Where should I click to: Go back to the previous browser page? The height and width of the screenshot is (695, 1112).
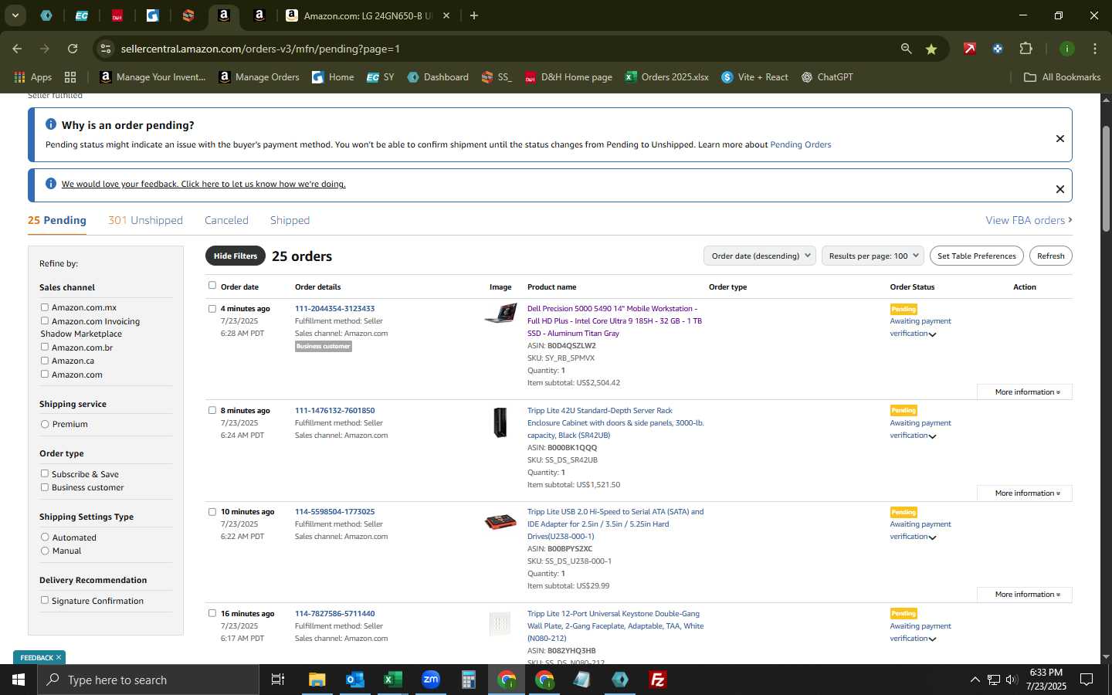(17, 49)
